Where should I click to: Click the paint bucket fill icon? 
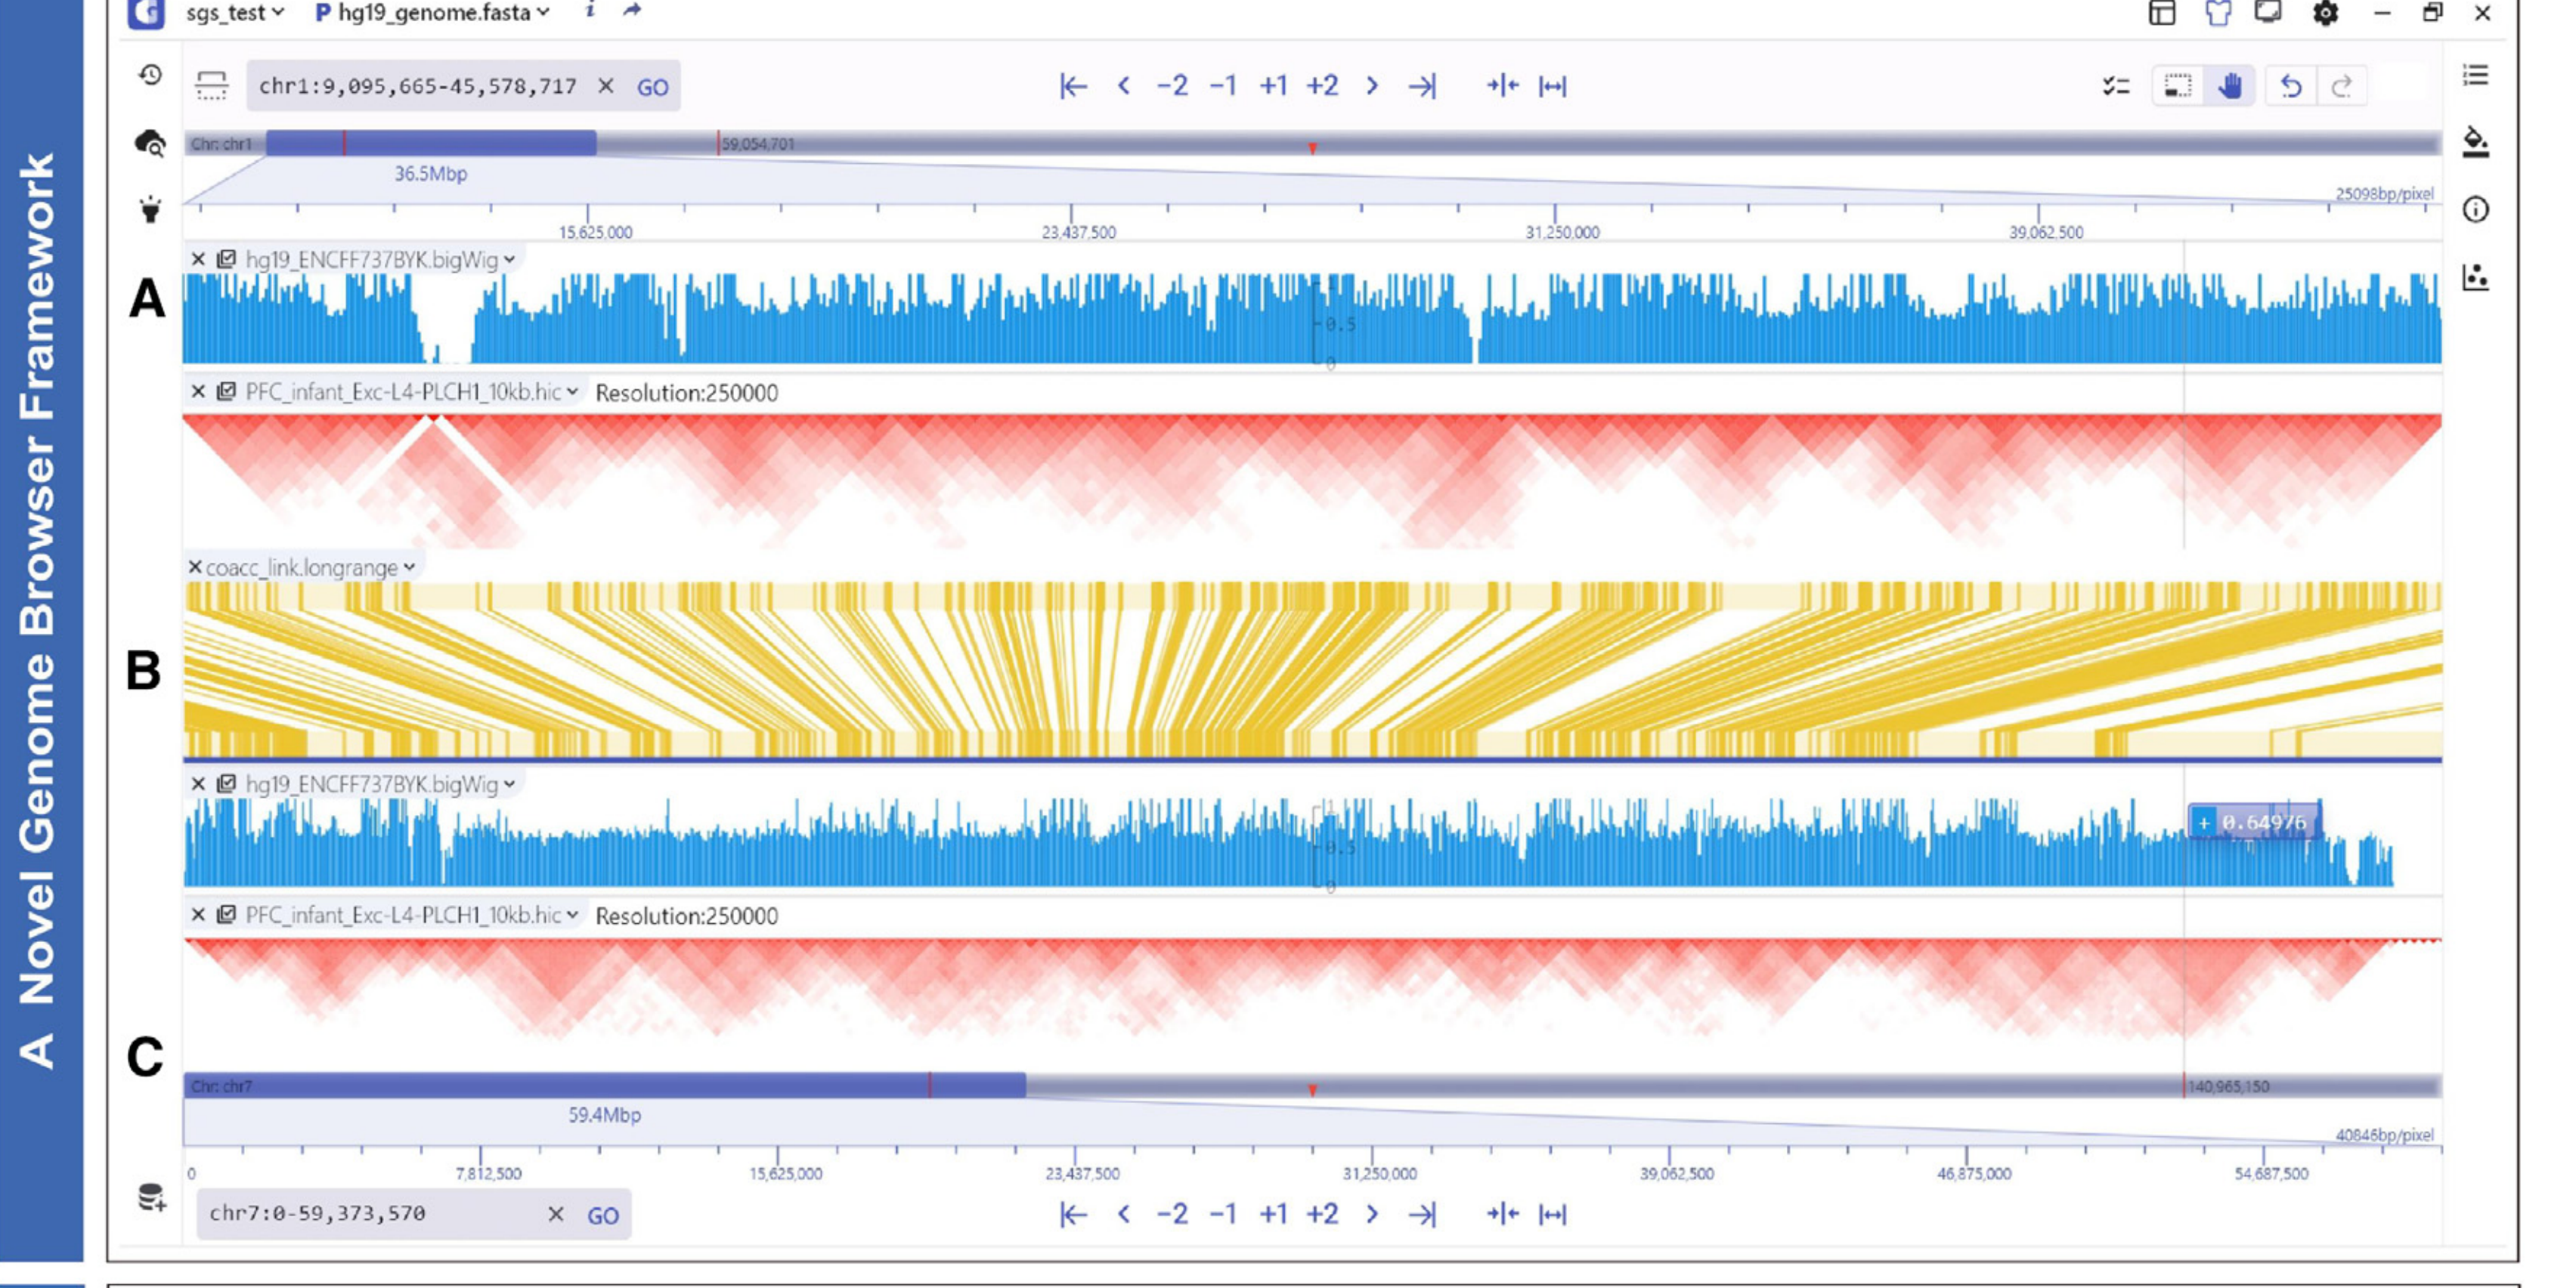click(x=2475, y=142)
